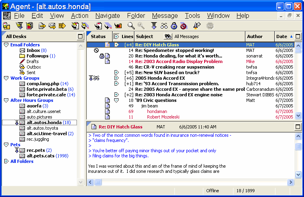Click the padlock Keep message toolbar icon

click(174, 26)
